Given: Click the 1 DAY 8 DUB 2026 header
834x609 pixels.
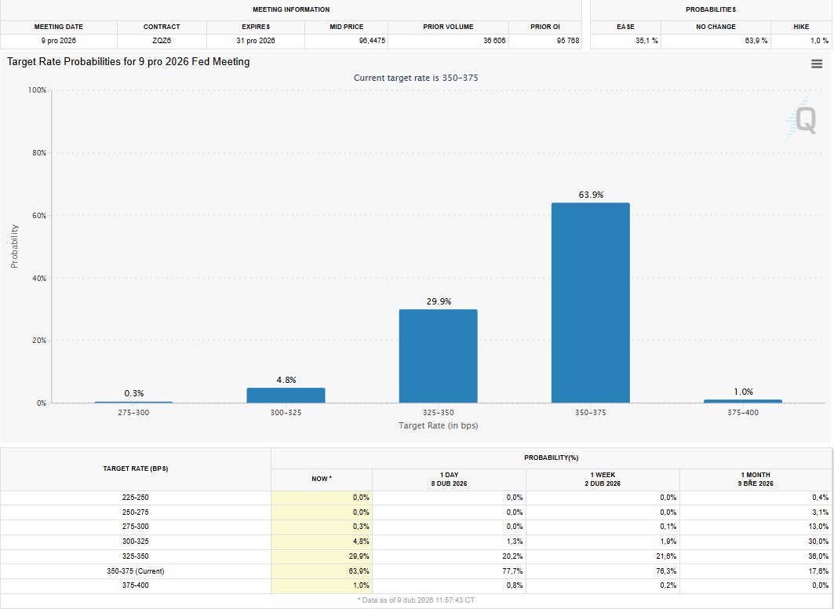Looking at the screenshot, I should tap(449, 480).
